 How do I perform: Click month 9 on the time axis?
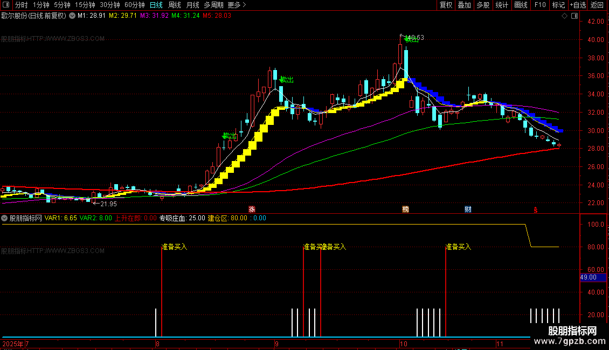click(276, 344)
